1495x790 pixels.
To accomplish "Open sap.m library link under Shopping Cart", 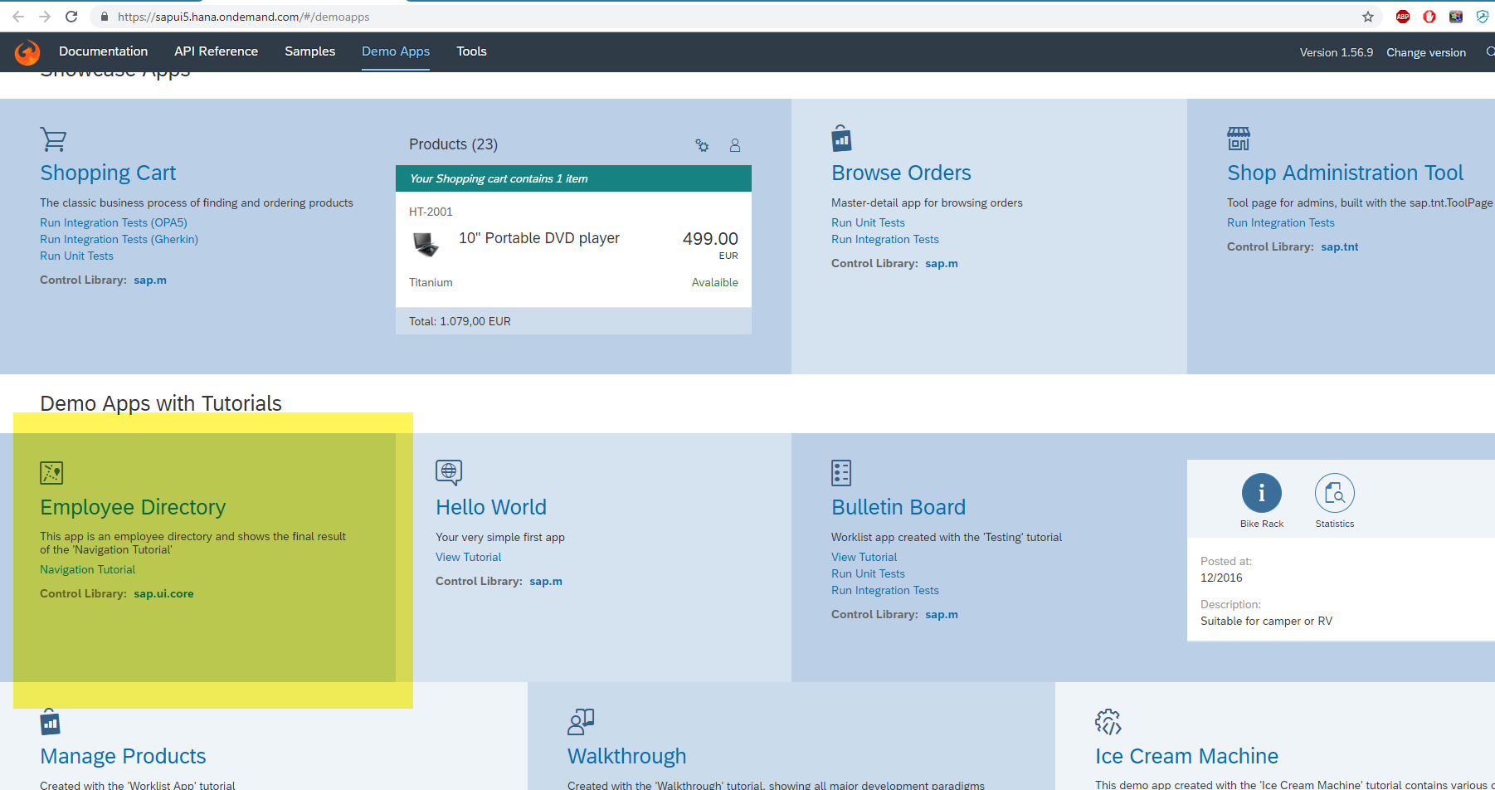I will click(x=150, y=280).
